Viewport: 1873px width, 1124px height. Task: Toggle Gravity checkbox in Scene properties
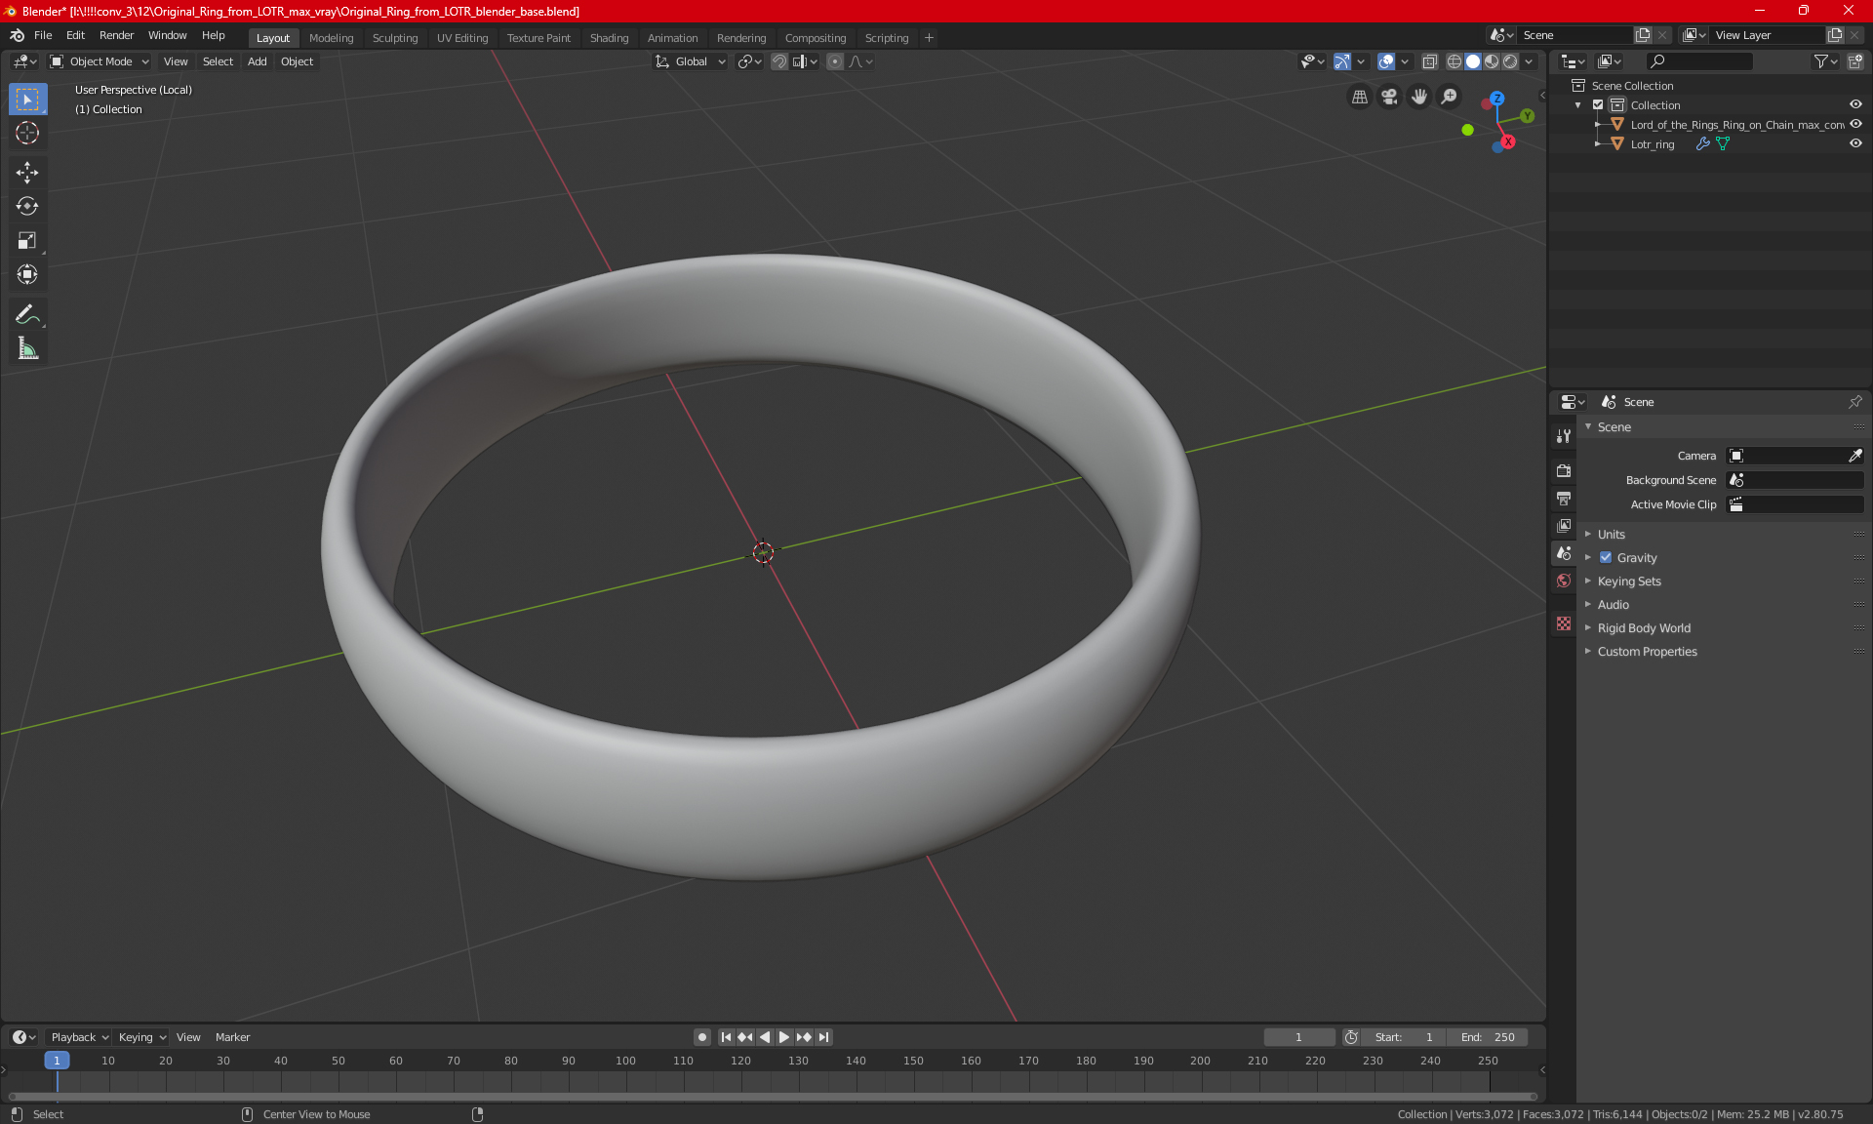coord(1606,557)
